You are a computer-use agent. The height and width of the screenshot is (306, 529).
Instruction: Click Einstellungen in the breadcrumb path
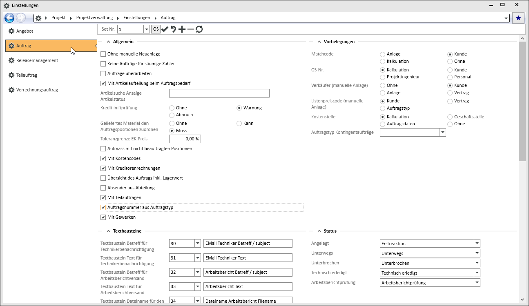[x=136, y=18]
